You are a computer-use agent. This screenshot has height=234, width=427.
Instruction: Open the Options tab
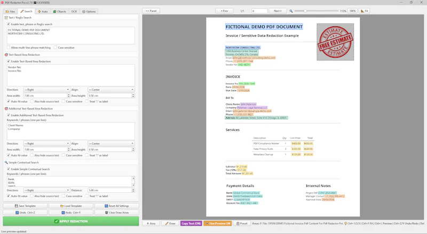tap(89, 11)
